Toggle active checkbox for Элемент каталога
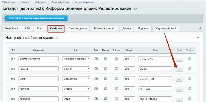This screenshot has height=102, width=206. 96,59
